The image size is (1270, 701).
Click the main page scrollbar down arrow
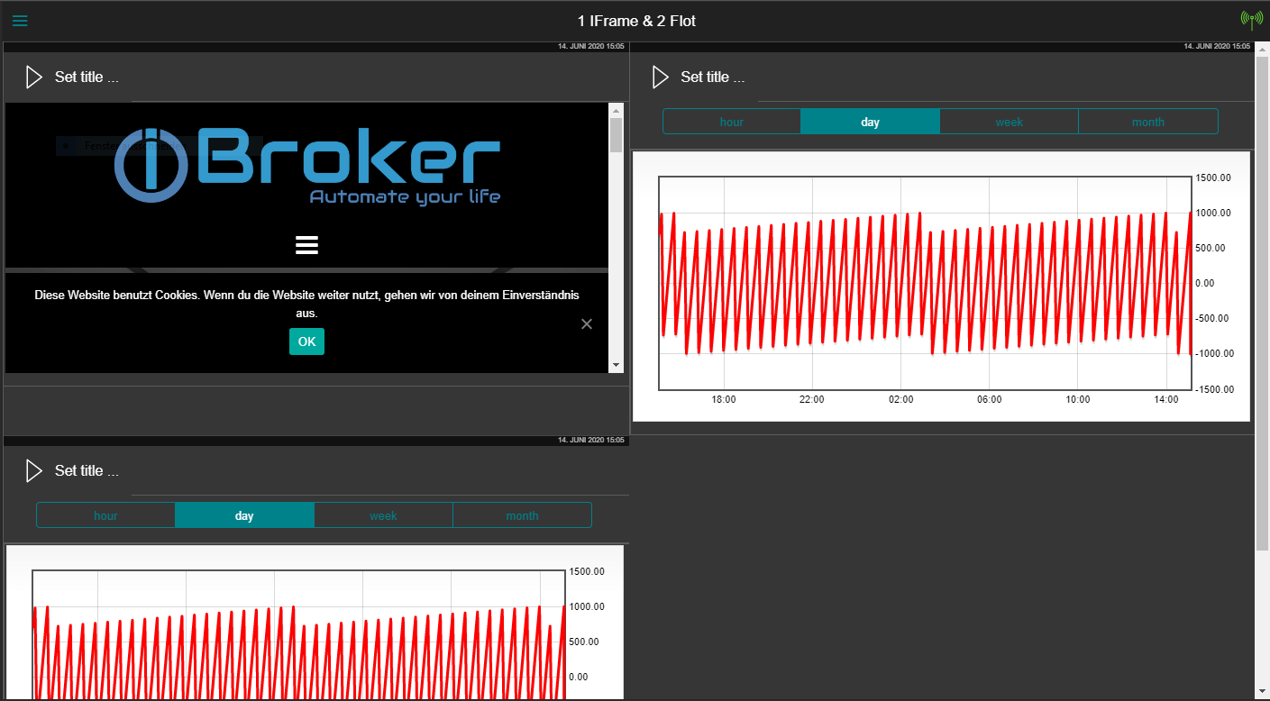[x=1262, y=692]
